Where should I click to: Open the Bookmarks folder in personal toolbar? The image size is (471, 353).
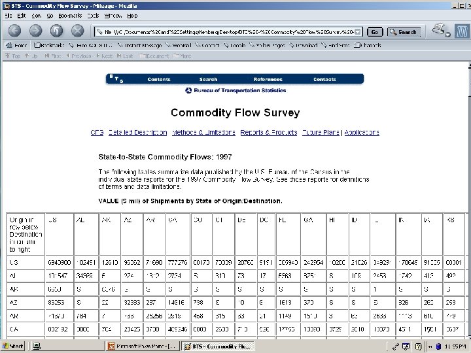[x=49, y=45]
